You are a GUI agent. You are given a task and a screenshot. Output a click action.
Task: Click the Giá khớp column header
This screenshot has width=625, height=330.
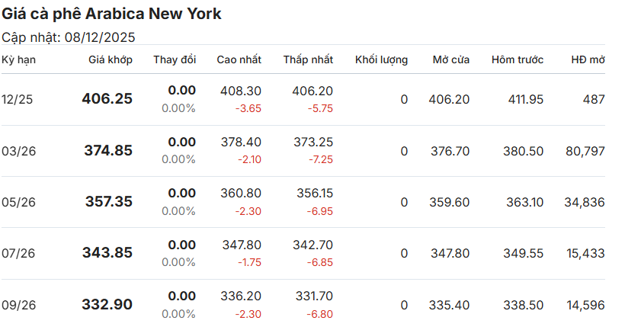click(x=110, y=59)
